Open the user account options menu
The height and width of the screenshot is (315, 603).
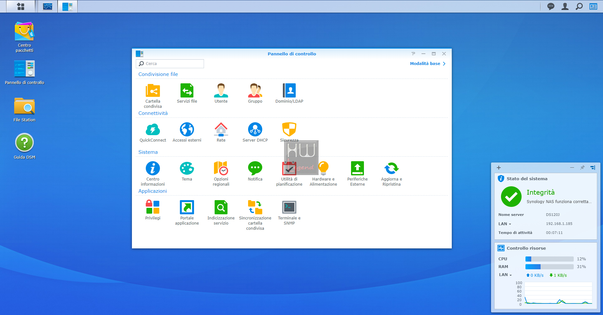click(x=565, y=6)
